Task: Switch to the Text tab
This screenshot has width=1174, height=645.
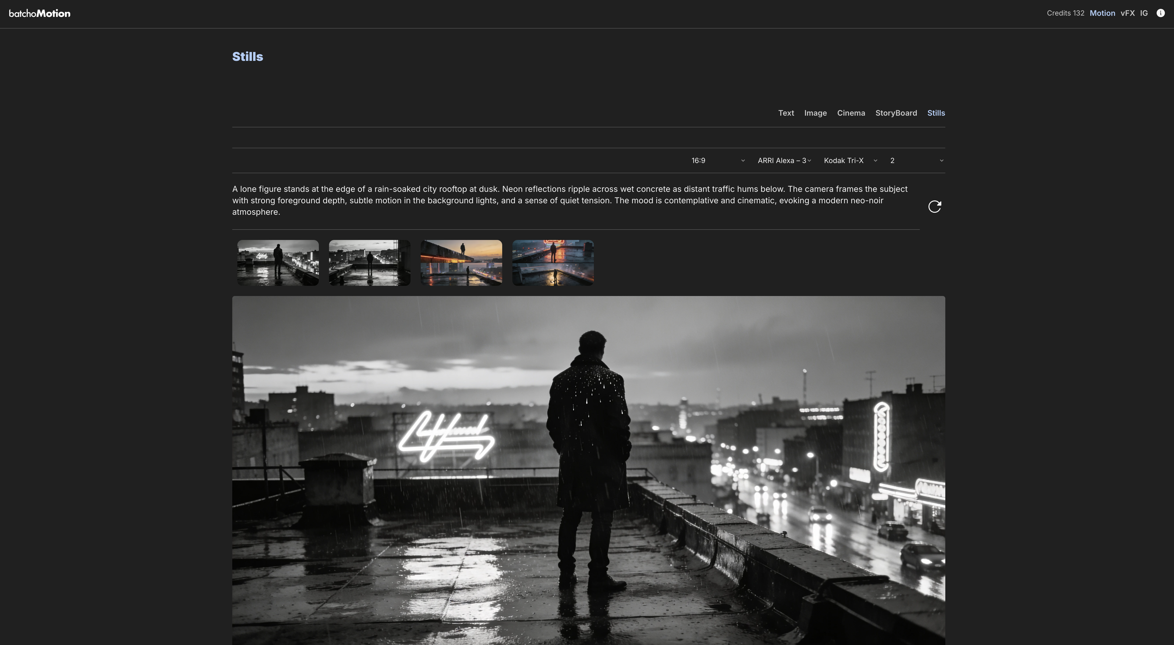Action: [786, 113]
